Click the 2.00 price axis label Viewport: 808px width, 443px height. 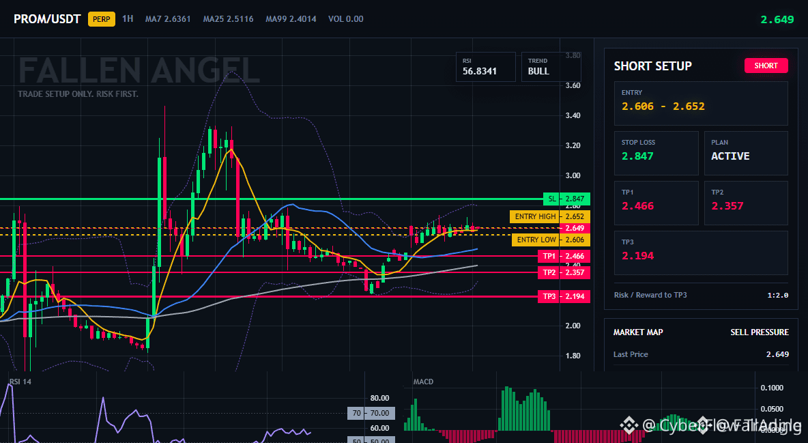pyautogui.click(x=573, y=326)
